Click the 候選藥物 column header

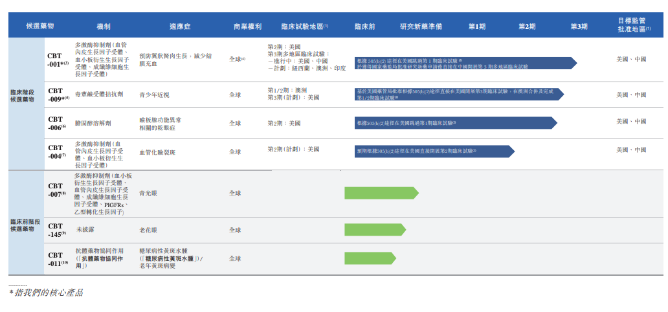(x=40, y=26)
